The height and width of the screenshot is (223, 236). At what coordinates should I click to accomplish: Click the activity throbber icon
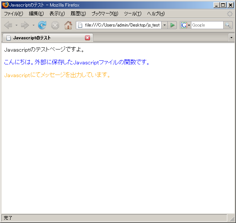[230, 14]
